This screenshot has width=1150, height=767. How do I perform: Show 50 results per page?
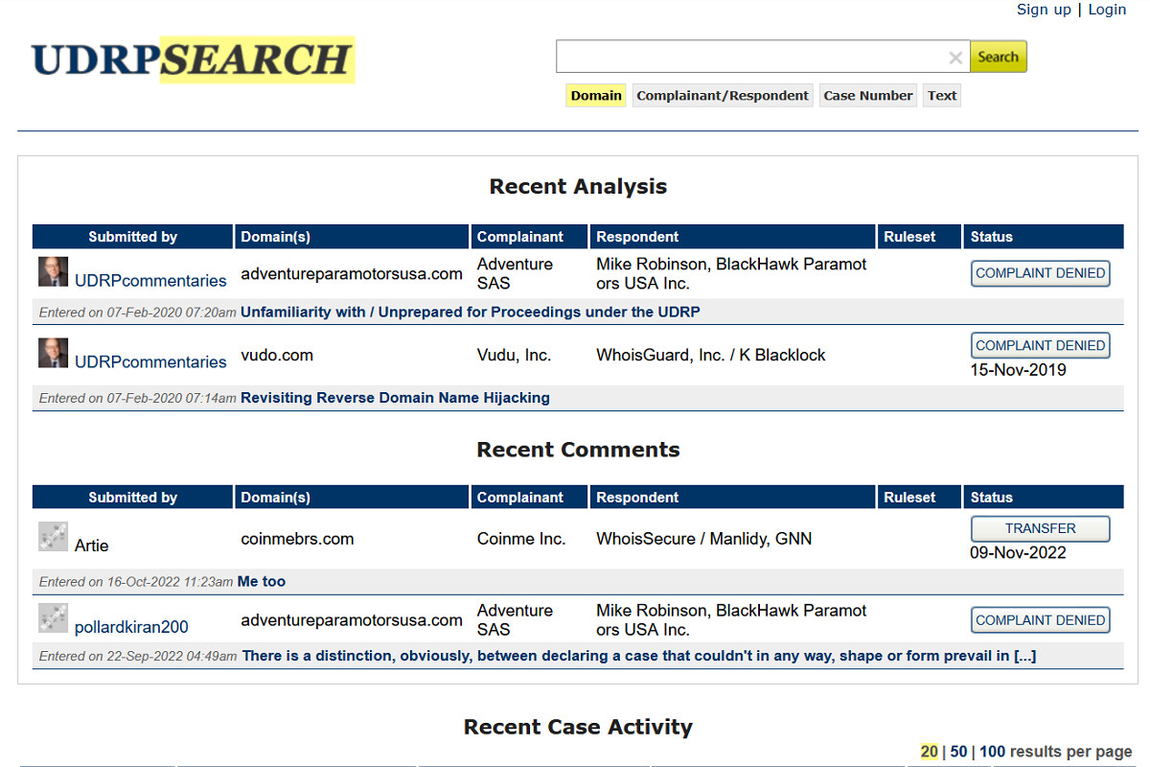point(959,752)
